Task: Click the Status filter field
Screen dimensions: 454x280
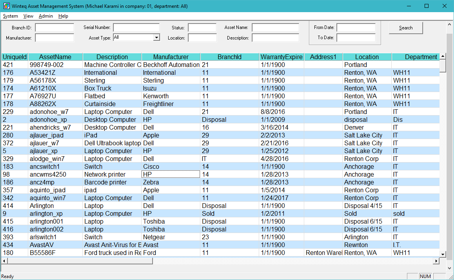Action: coord(202,28)
